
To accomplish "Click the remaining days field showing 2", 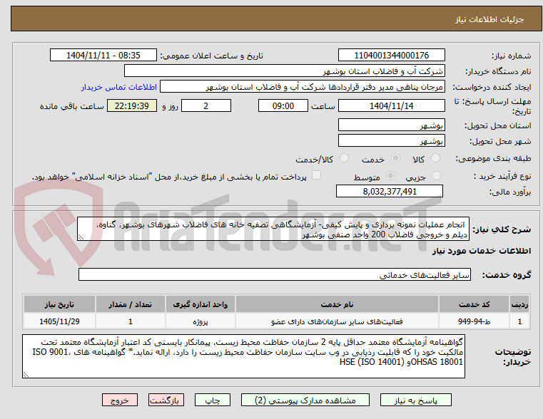I will (x=206, y=105).
